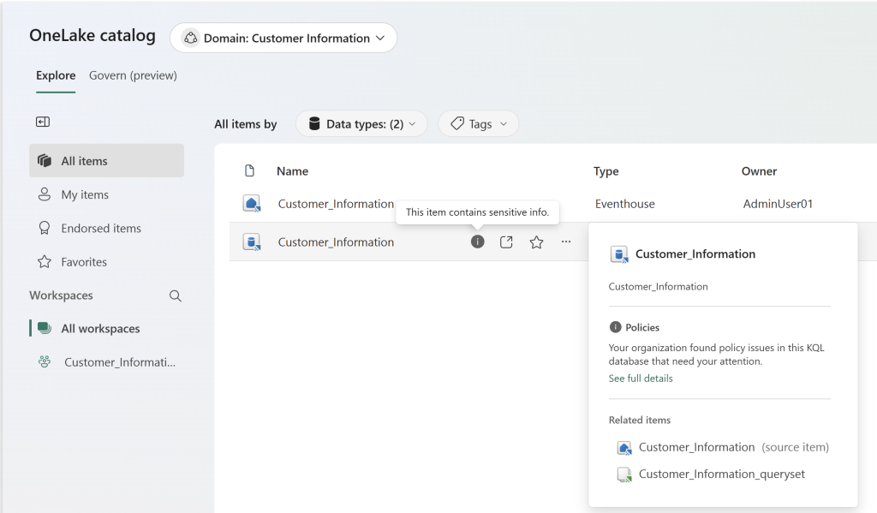Click the database icon in Data types filter
Image resolution: width=877 pixels, height=513 pixels.
pos(314,123)
